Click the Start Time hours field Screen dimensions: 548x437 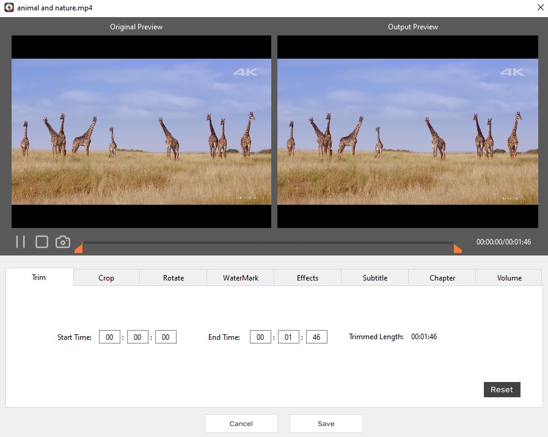click(x=109, y=336)
